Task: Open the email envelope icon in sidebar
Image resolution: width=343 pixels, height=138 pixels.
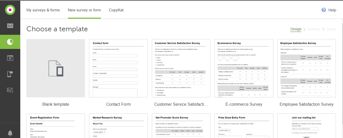Action: (x=10, y=26)
